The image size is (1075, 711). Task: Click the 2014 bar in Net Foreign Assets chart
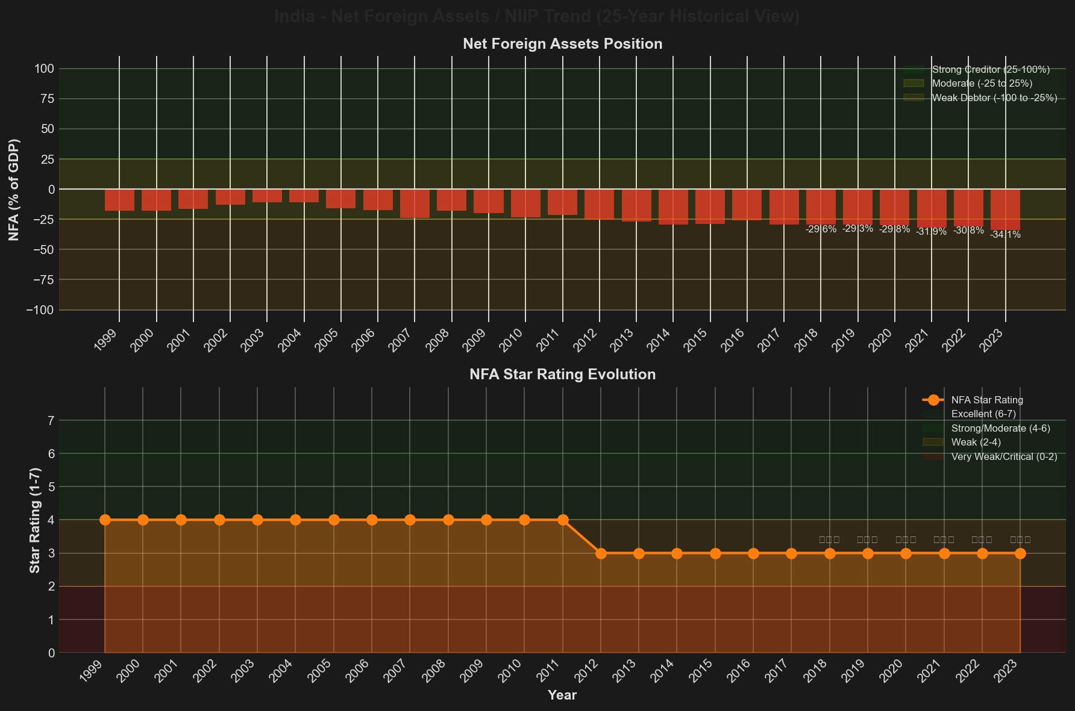[673, 207]
